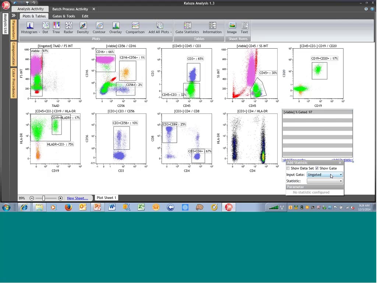The height and width of the screenshot is (283, 377).
Task: Close the Add Statistic popup
Action: [340, 163]
